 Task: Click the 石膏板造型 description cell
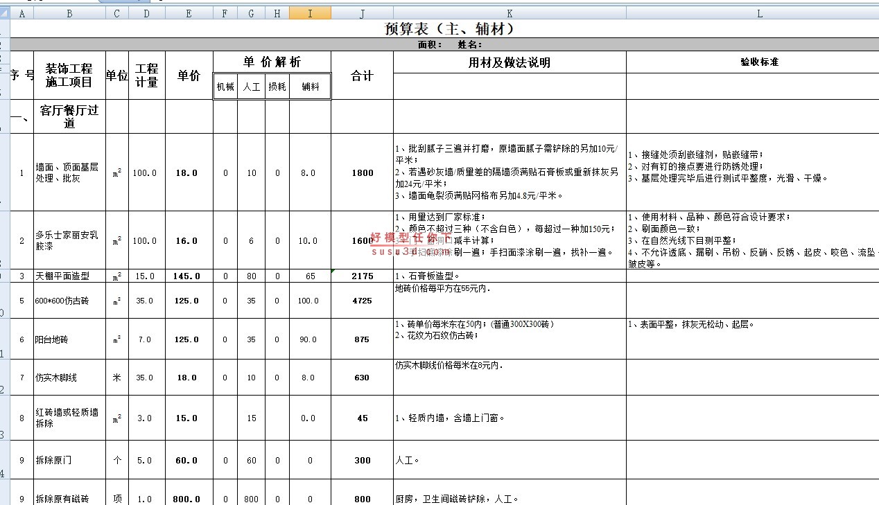pyautogui.click(x=510, y=276)
